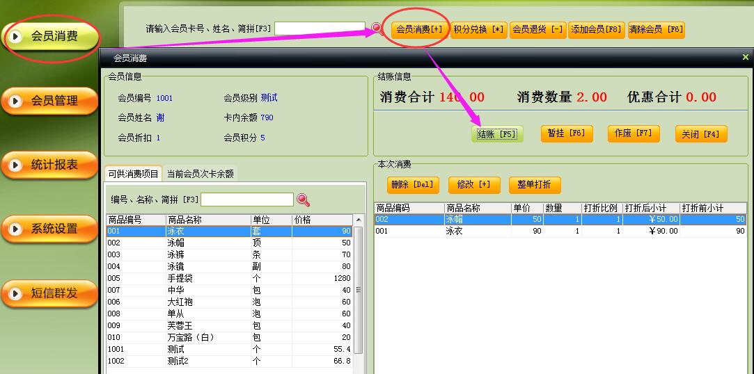
Task: Open the 系统设置 sidebar section
Action: point(49,229)
